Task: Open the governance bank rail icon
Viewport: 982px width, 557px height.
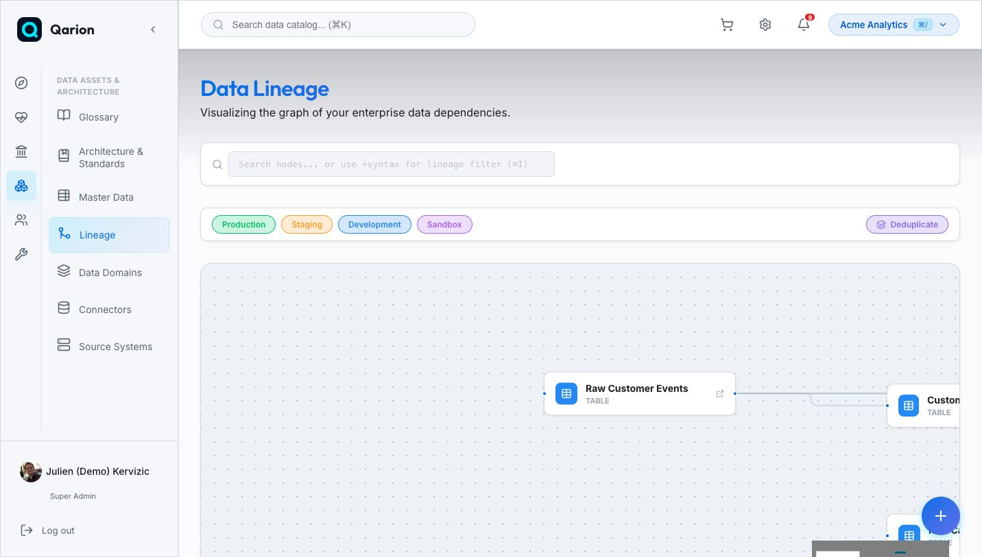Action: tap(21, 151)
